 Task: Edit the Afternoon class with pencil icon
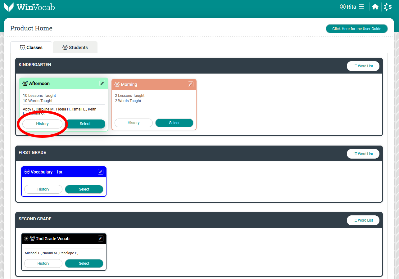tap(102, 83)
